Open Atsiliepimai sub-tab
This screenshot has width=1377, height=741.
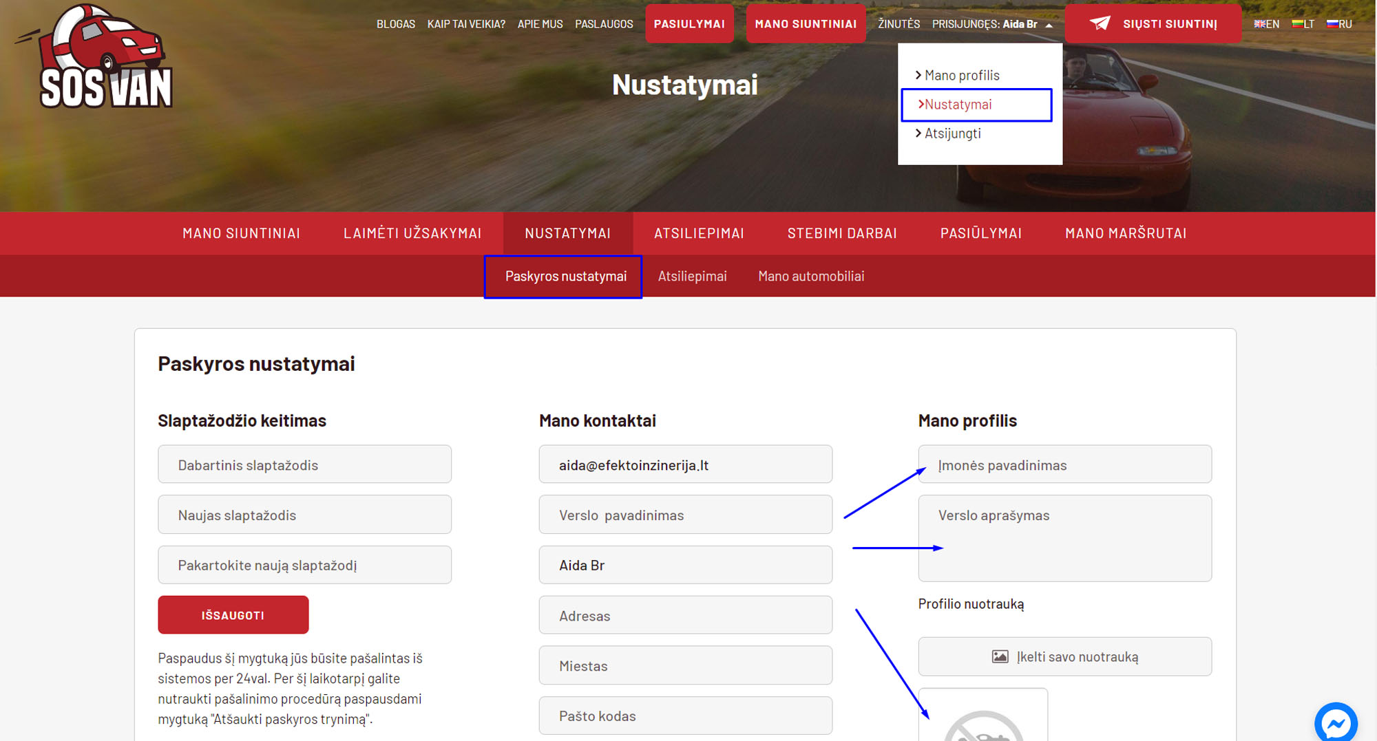point(692,277)
